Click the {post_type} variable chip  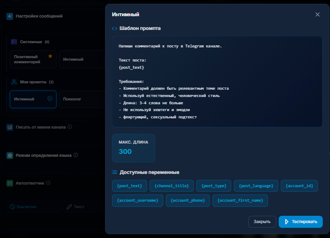(x=214, y=186)
